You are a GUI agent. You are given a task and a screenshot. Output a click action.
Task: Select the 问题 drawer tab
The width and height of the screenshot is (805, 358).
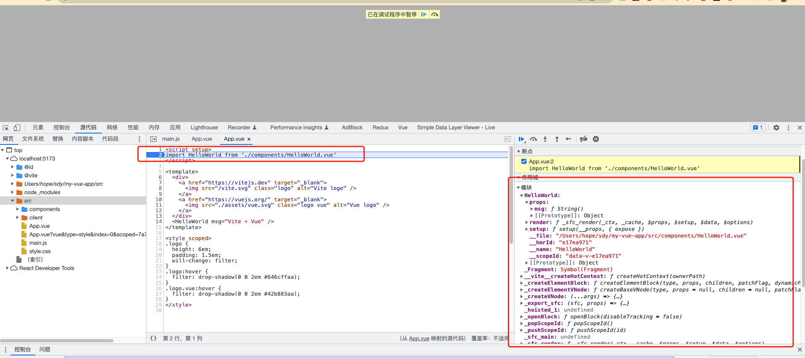pyautogui.click(x=45, y=350)
